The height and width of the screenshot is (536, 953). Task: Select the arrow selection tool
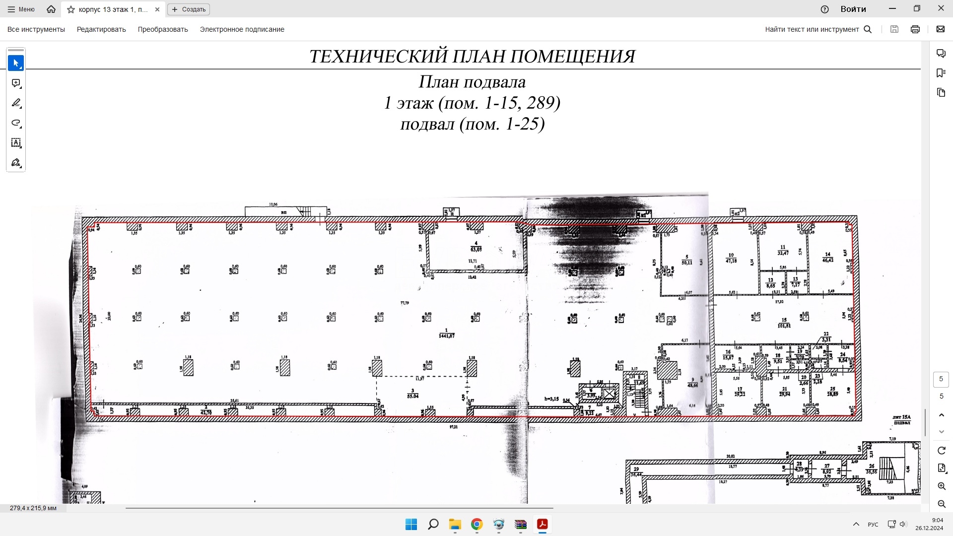click(x=16, y=63)
